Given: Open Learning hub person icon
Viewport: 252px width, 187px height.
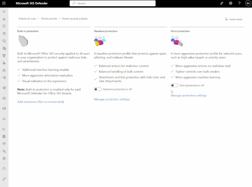Looking at the screenshot, I should (x=4, y=63).
